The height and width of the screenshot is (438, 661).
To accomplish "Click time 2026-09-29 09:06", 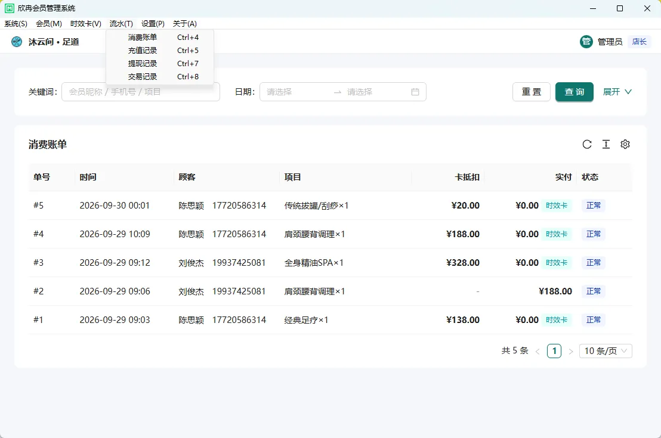I will pos(115,291).
